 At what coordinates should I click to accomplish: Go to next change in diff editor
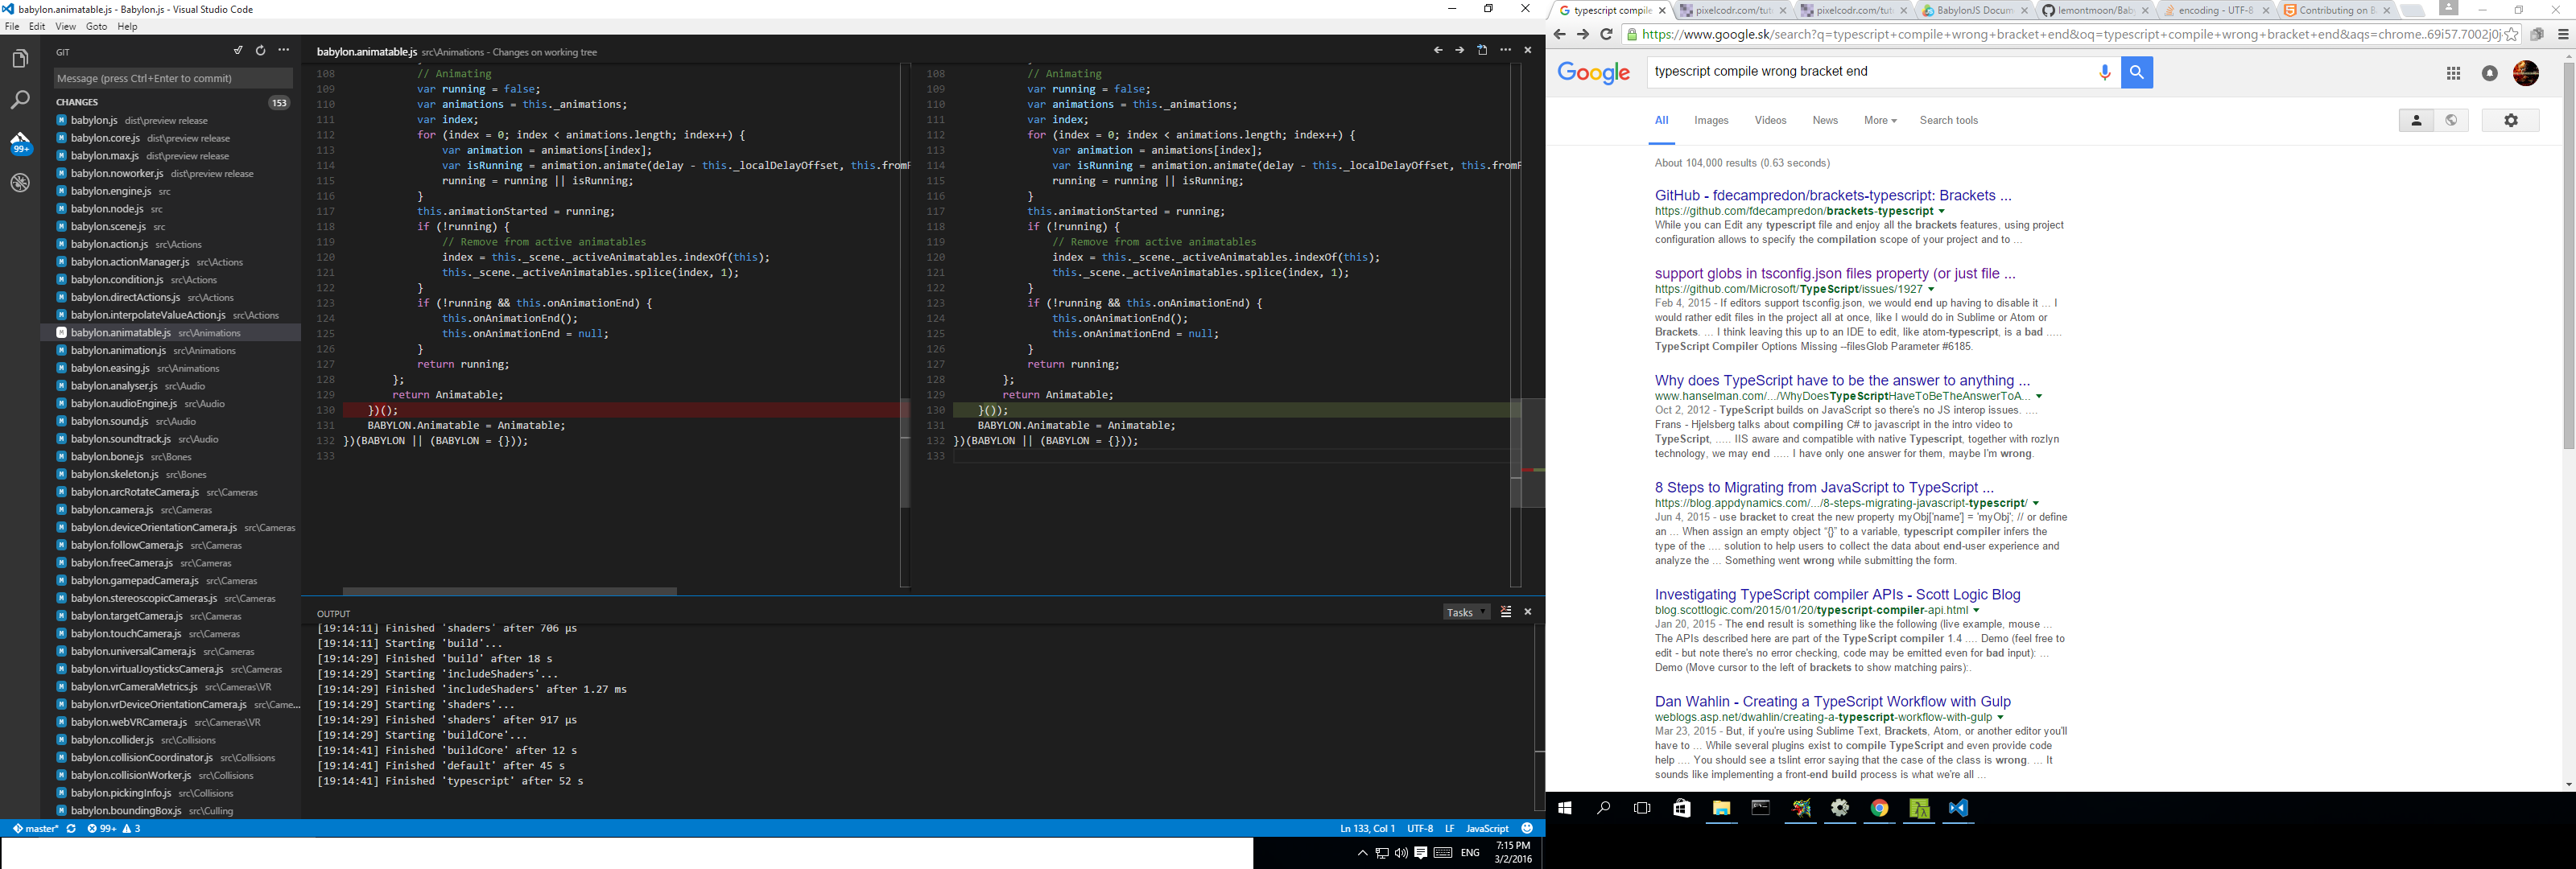pyautogui.click(x=1460, y=51)
